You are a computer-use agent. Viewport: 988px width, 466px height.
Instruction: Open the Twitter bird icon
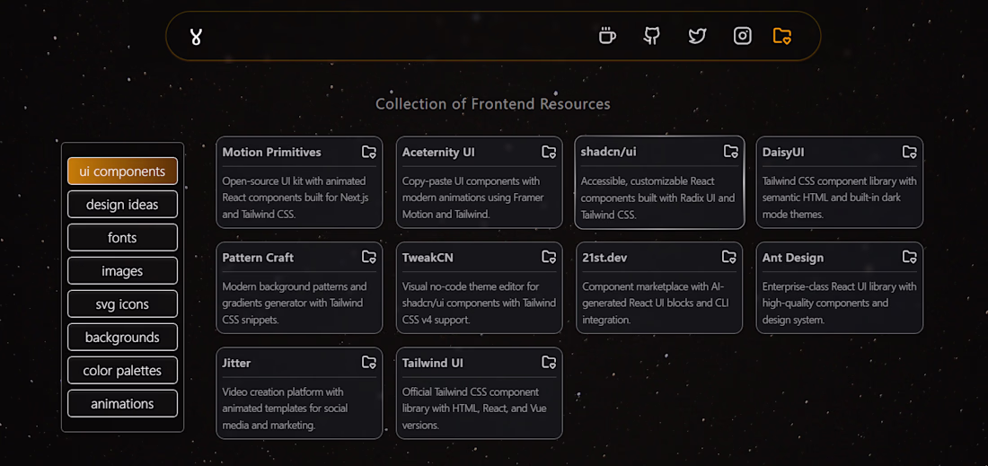697,36
